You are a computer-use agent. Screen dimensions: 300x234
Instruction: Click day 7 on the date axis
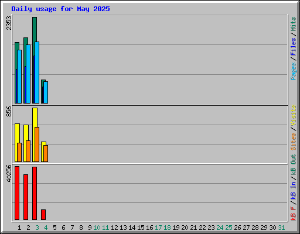pos(72,228)
